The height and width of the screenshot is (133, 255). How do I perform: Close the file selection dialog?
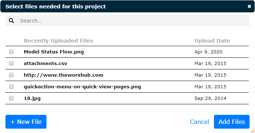[x=249, y=6]
